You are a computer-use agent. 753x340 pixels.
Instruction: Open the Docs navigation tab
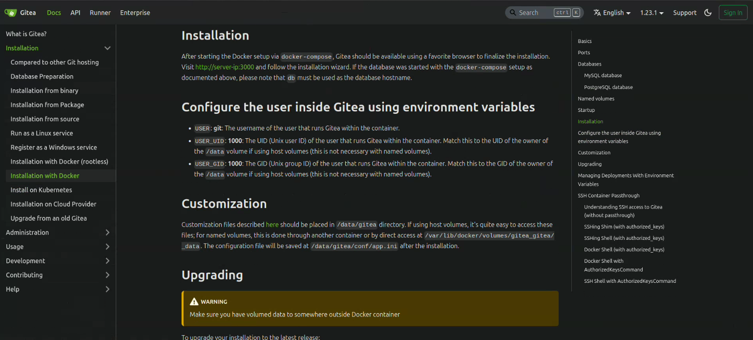(x=54, y=13)
